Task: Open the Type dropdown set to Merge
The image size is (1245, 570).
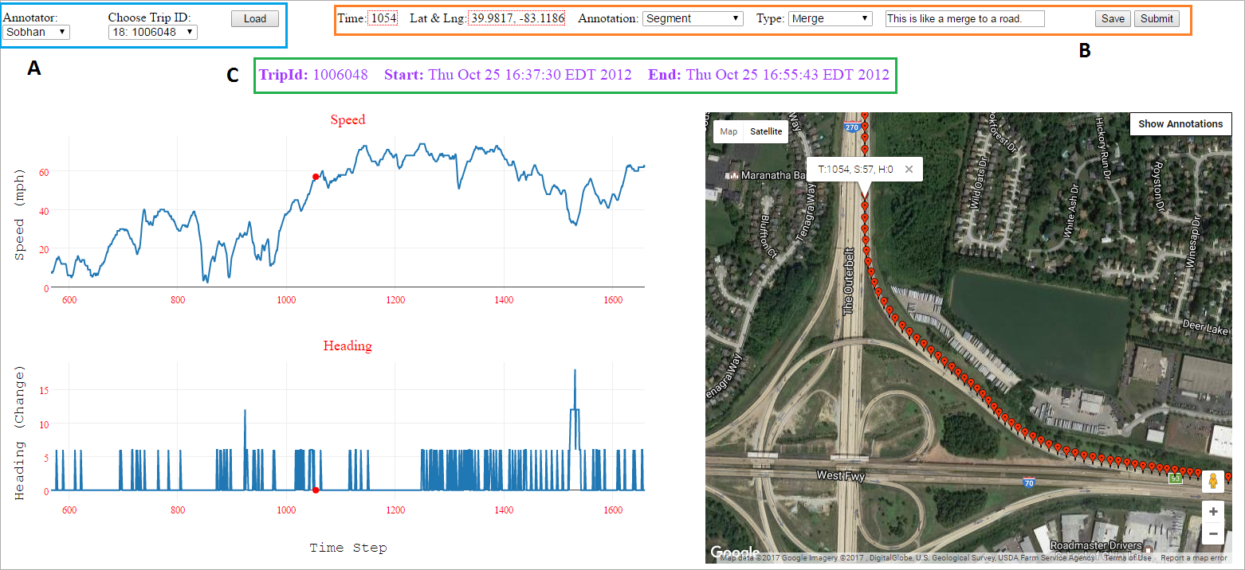Action: click(x=831, y=18)
